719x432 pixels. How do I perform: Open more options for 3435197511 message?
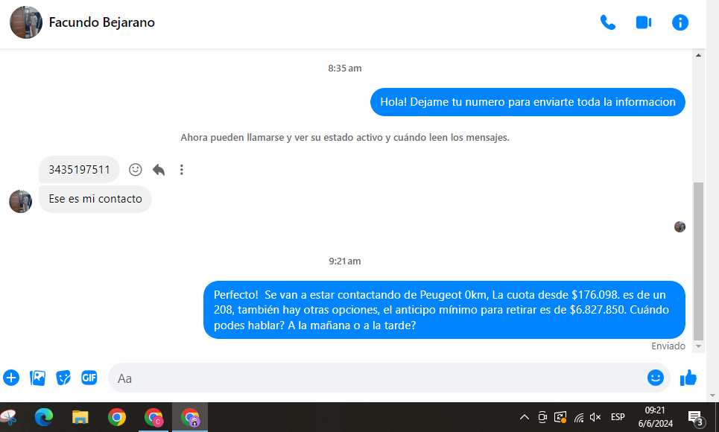(x=182, y=170)
